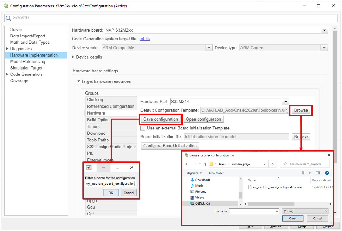
Task: Select Model Referencing category
Action: coord(28,61)
